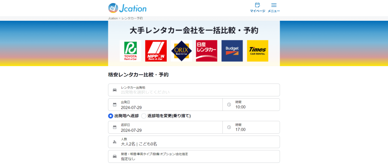
Task: Open マイページ calendar icon
Action: (257, 5)
